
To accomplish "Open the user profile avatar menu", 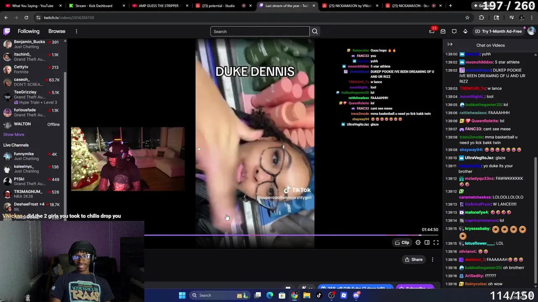I will (x=531, y=31).
